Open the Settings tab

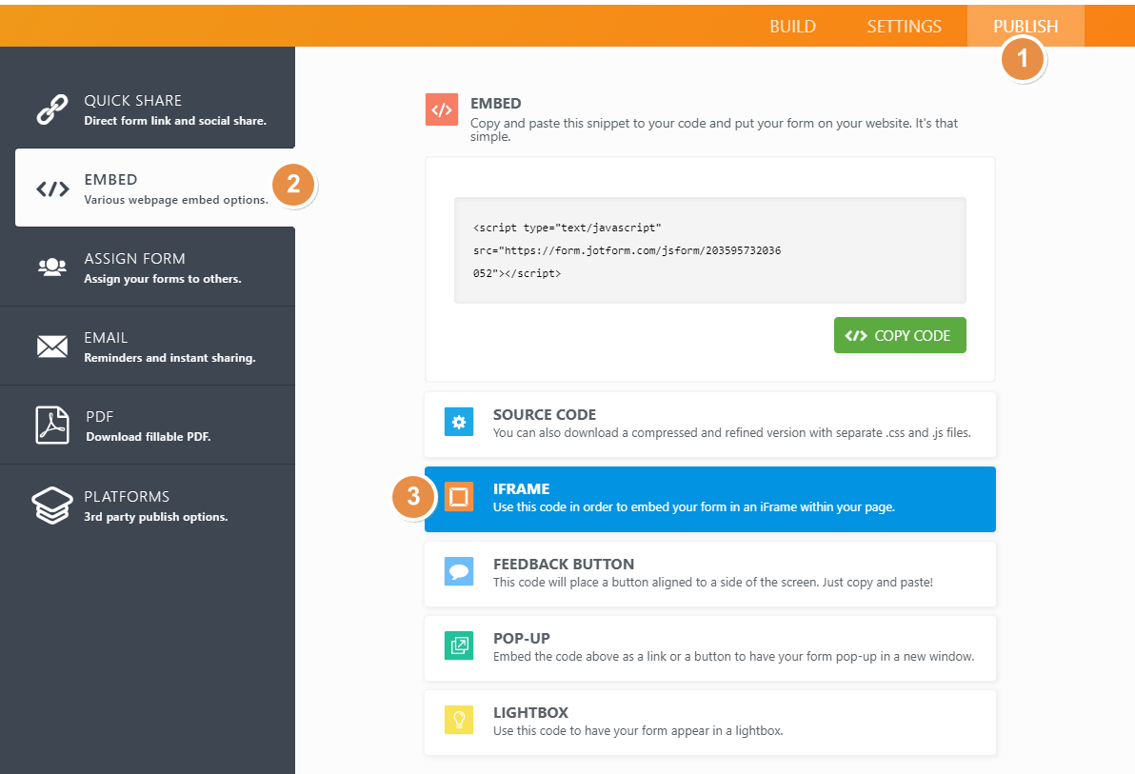click(904, 27)
